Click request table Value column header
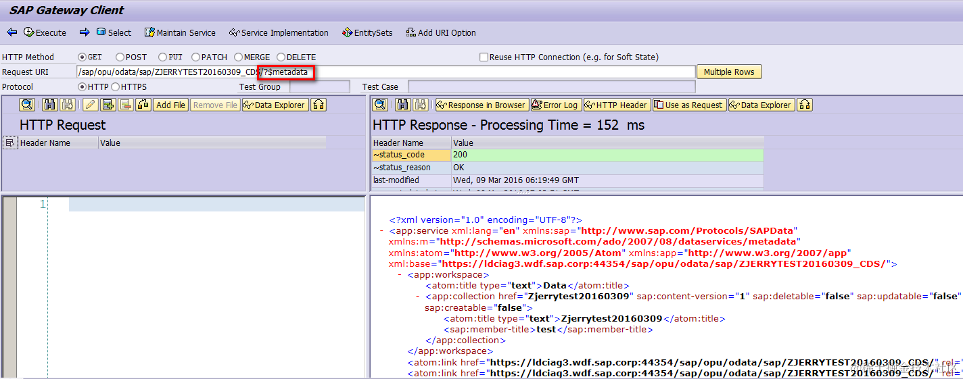Image resolution: width=963 pixels, height=379 pixels. coord(212,143)
